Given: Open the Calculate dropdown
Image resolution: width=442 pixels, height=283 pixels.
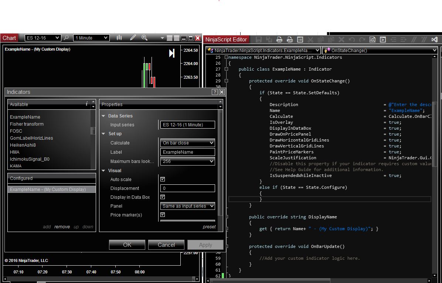Looking at the screenshot, I should point(188,143).
